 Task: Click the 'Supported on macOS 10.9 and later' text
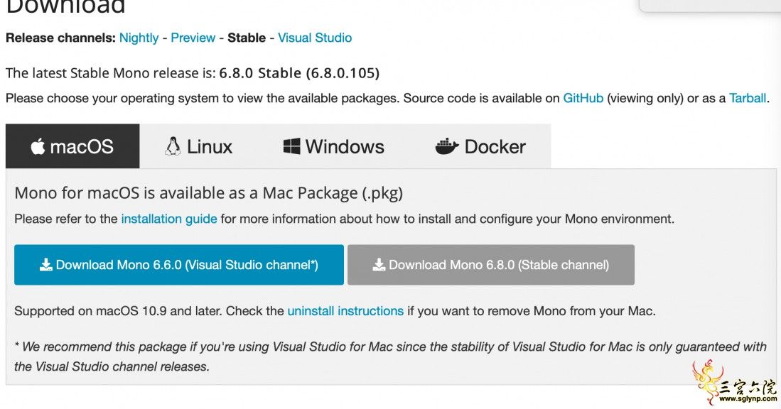[118, 311]
